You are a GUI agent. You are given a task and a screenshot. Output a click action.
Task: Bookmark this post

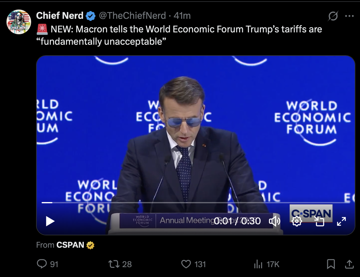(x=331, y=264)
